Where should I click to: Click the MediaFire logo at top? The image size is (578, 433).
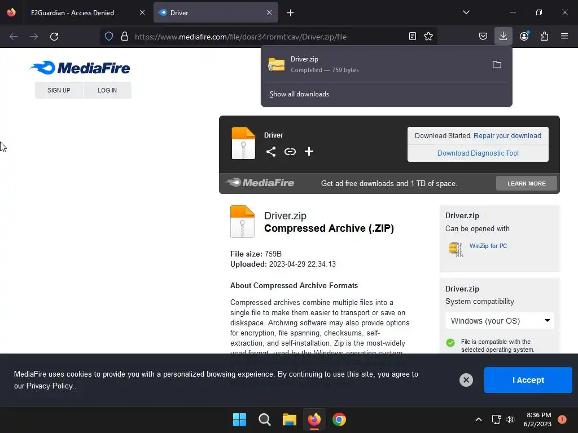(x=80, y=68)
